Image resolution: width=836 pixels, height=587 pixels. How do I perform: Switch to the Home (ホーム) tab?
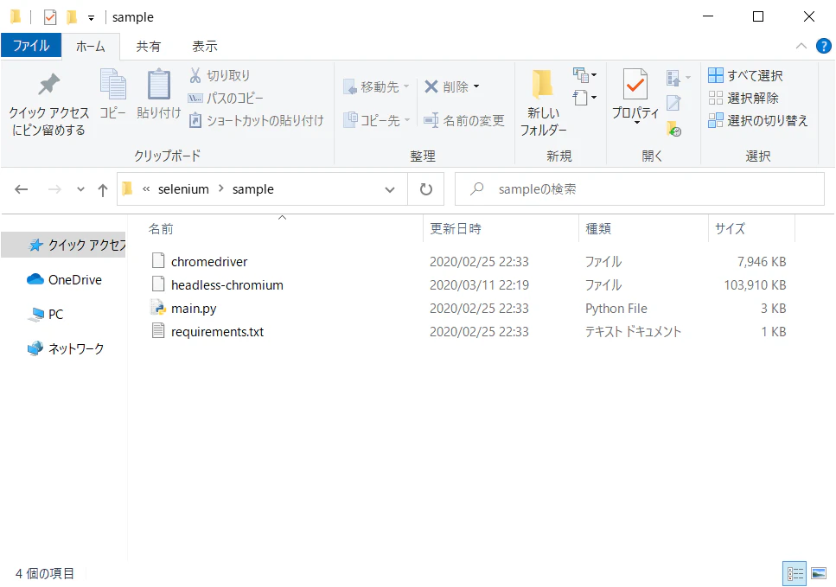91,47
